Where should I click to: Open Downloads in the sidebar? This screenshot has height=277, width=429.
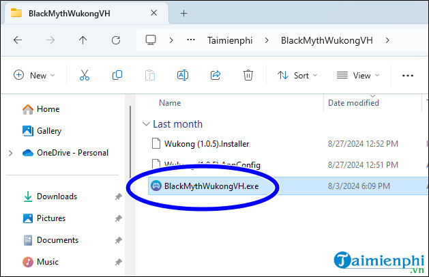pyautogui.click(x=56, y=196)
